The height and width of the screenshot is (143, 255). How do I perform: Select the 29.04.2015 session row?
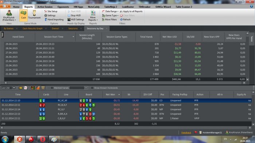point(125,44)
